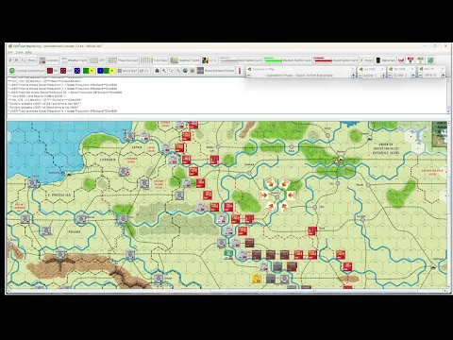Click minus on the third counter panel
The image size is (453, 340).
[390, 76]
